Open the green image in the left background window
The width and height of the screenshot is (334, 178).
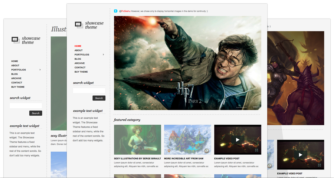pyautogui.click(x=59, y=83)
